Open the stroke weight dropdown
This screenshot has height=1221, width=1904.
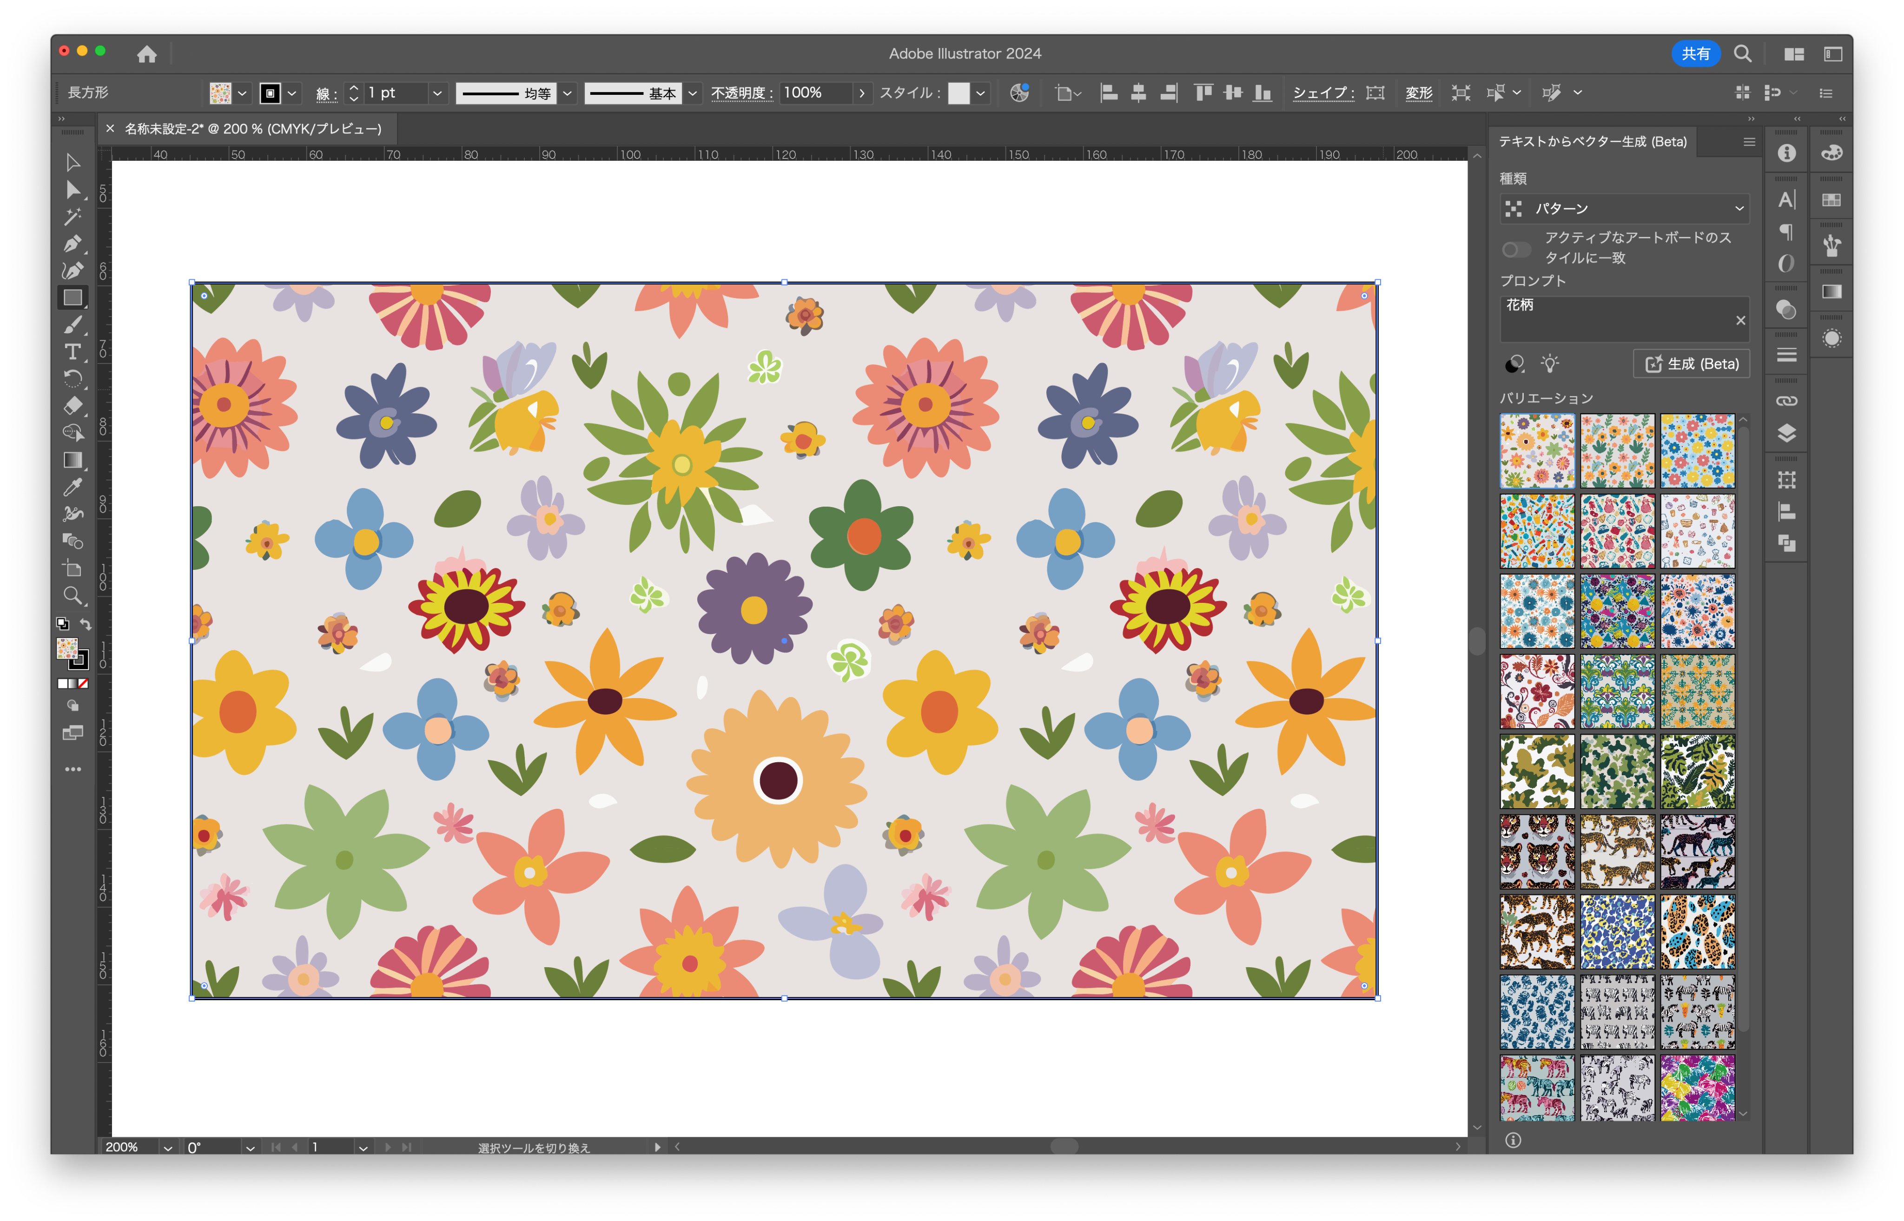pos(436,93)
